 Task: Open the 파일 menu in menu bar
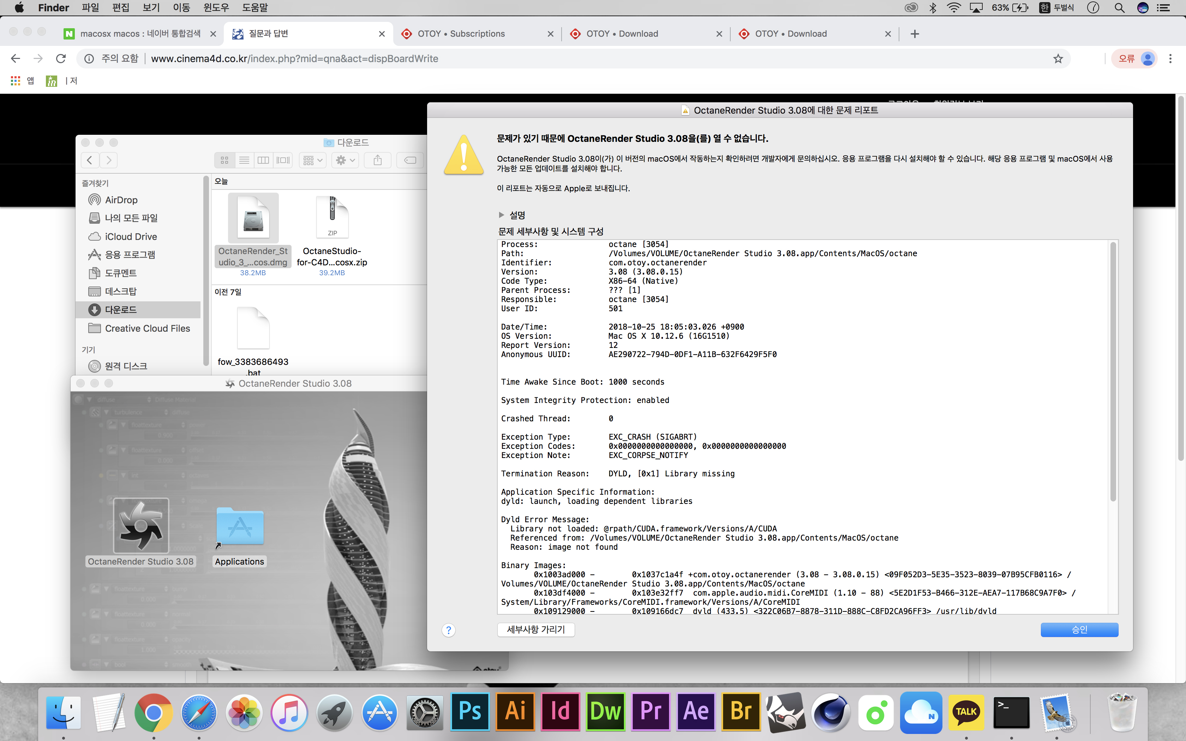pos(91,7)
